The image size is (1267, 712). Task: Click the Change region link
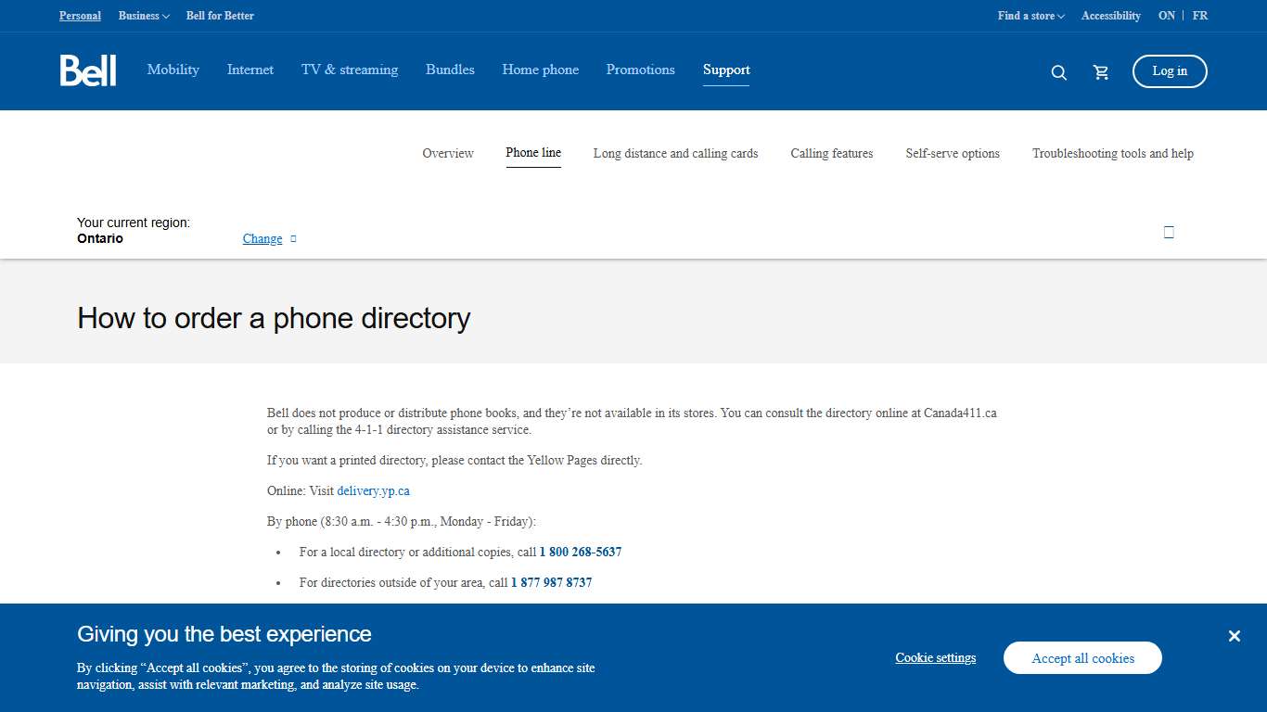[262, 238]
